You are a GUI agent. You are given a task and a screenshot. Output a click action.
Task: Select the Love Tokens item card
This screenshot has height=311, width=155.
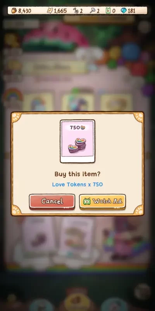click(77, 141)
